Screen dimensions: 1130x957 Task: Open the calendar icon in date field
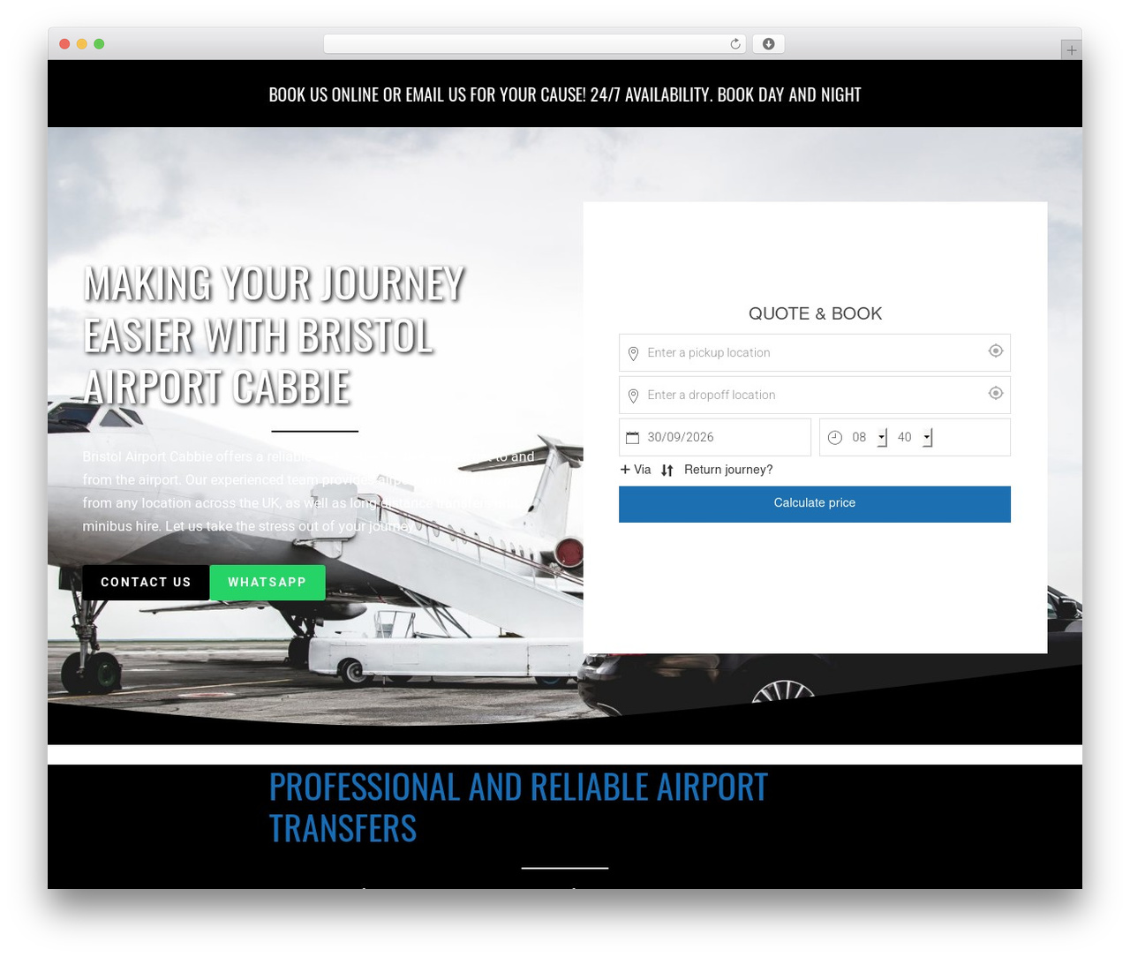[x=632, y=438]
